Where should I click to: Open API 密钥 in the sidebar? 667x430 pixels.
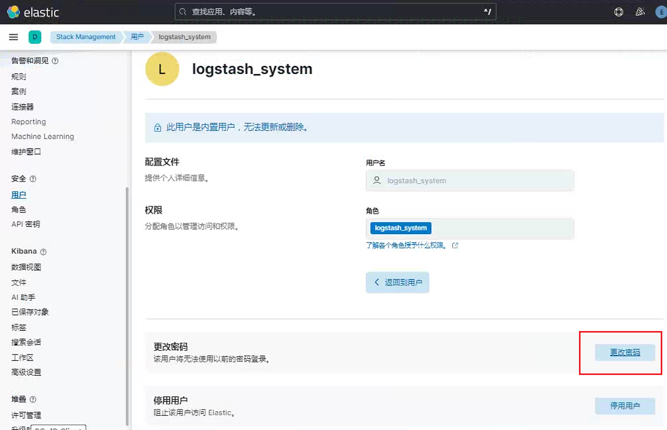point(26,224)
